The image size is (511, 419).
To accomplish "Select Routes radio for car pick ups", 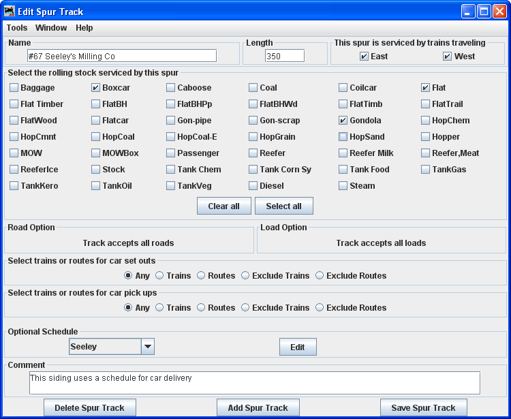I will 201,308.
